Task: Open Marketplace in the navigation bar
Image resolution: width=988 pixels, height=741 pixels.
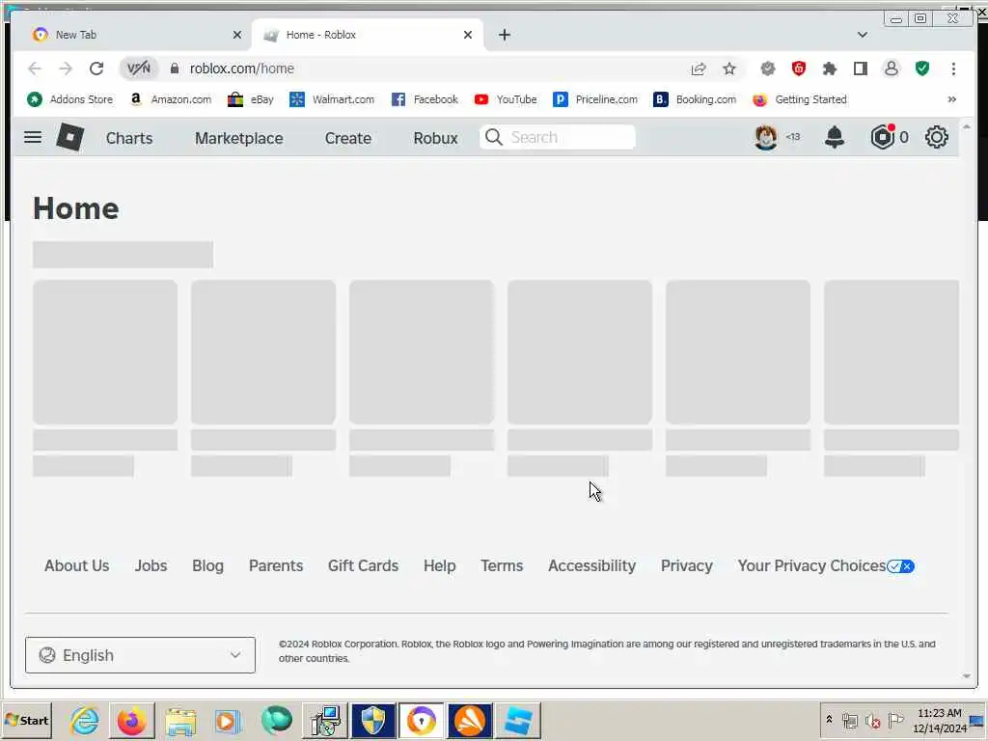Action: [x=239, y=138]
